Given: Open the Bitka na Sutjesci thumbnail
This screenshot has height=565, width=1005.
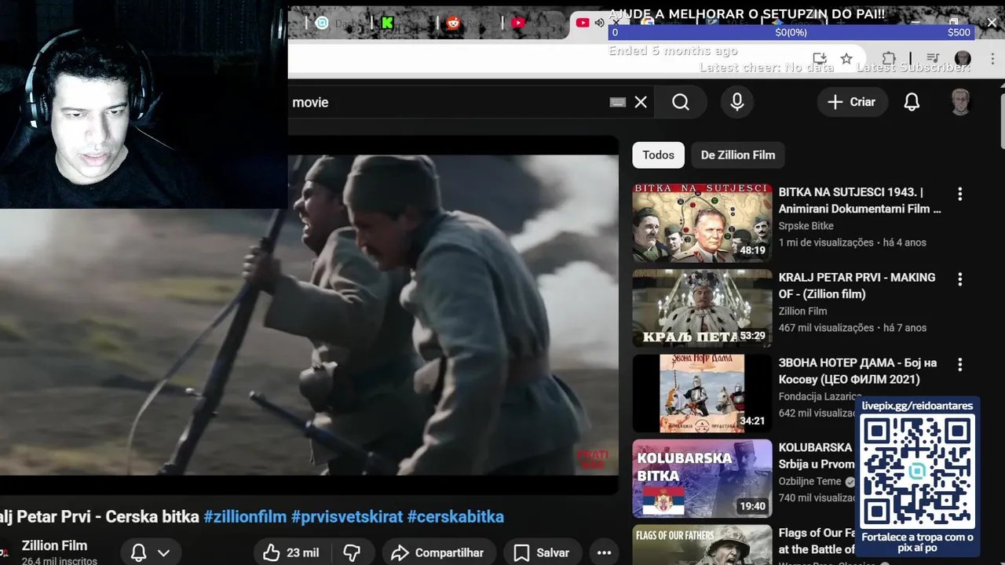Looking at the screenshot, I should [702, 223].
